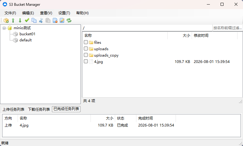Click the bucket01 cube icon
Viewport: 243px width, 146px height.
(x=15, y=34)
